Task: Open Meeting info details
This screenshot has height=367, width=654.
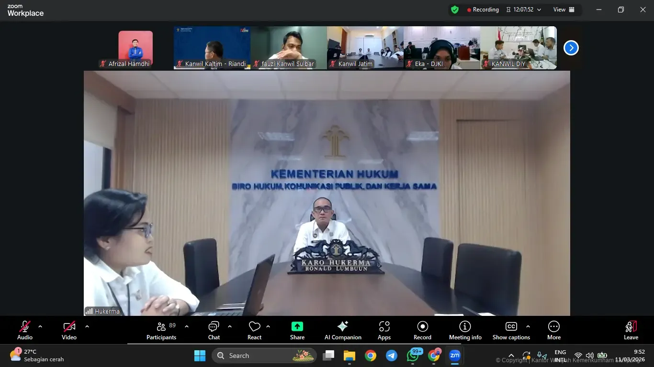Action: click(x=465, y=330)
